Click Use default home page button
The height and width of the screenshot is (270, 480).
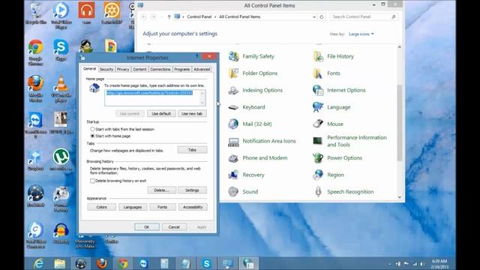pyautogui.click(x=161, y=113)
